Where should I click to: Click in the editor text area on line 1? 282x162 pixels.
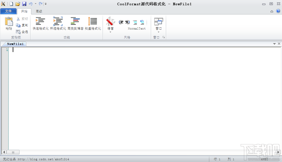pyautogui.click(x=145, y=50)
